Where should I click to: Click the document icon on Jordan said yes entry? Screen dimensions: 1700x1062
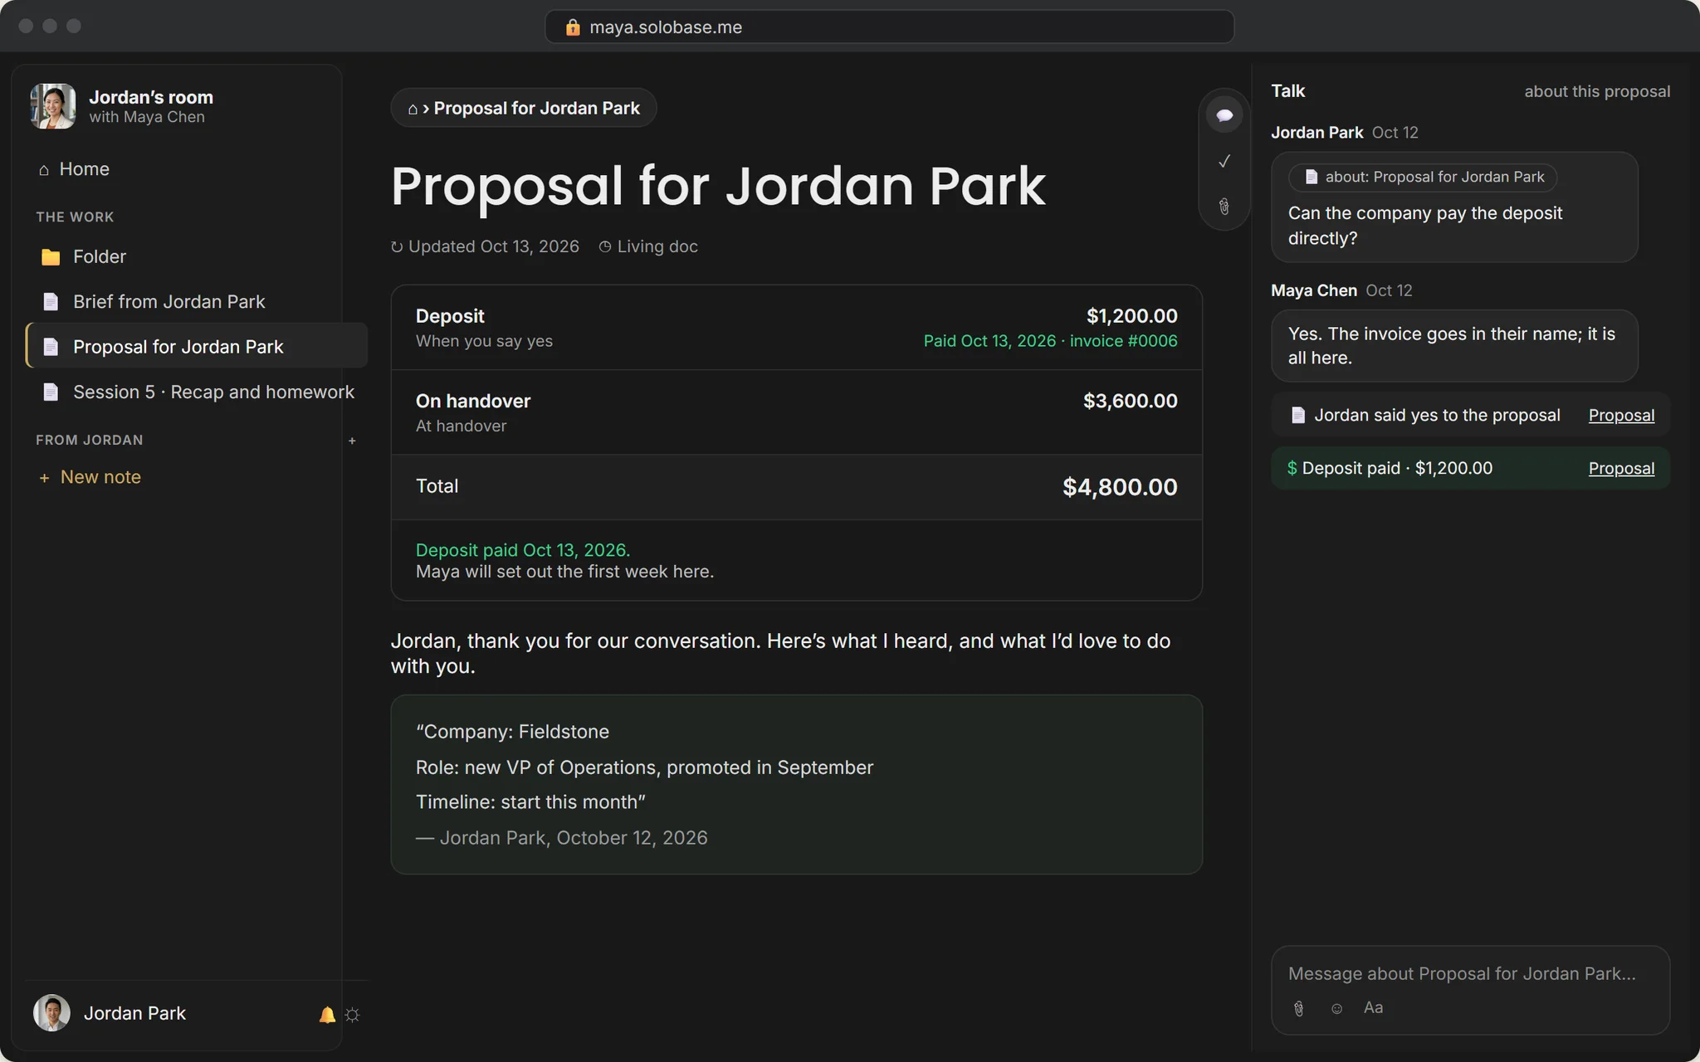[x=1298, y=416]
